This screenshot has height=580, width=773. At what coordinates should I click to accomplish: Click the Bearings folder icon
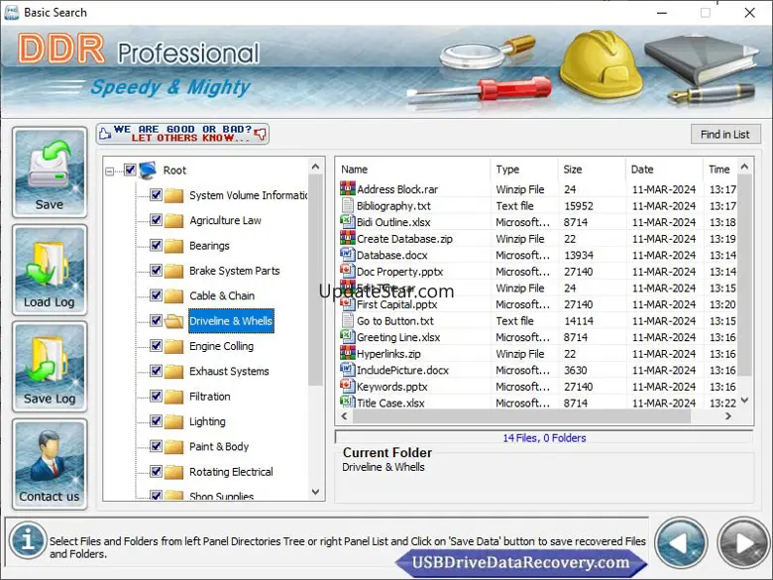(x=174, y=246)
